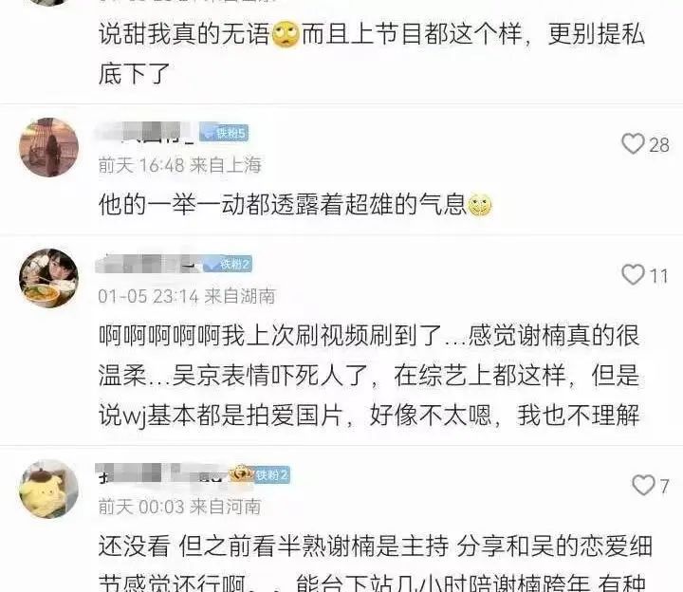Tap the emoji after 超雄的气息
Screen dimensions: 683x592
coord(480,204)
